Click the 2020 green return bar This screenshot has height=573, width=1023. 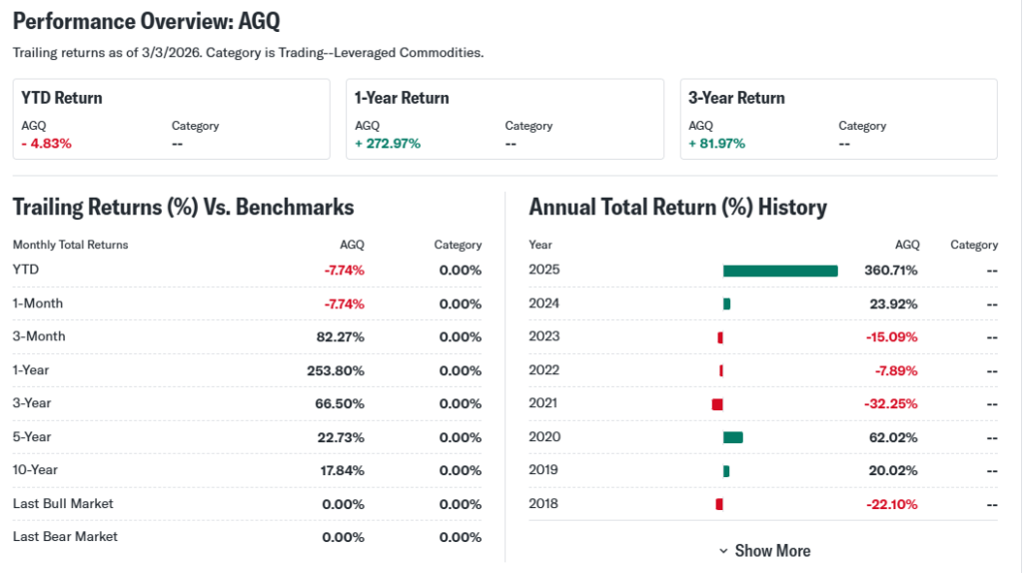732,437
